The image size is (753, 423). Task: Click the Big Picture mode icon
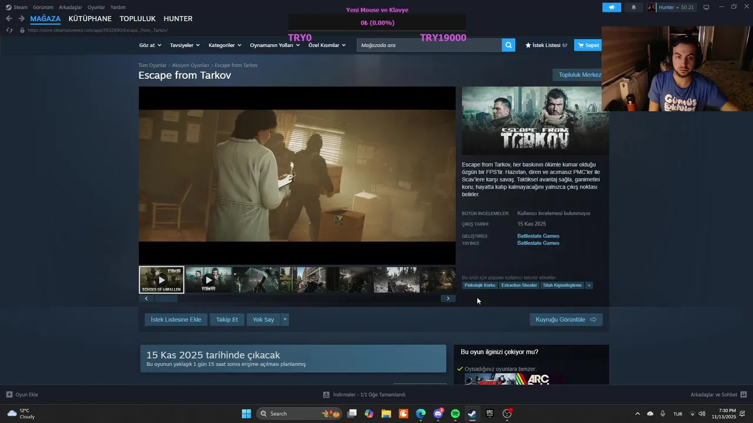pyautogui.click(x=706, y=7)
